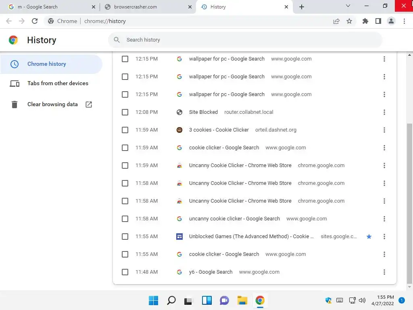Viewport: 413px width, 310px height.
Task: Select the 11:59 AM cookie clicker Google Search checkbox
Action: point(125,148)
